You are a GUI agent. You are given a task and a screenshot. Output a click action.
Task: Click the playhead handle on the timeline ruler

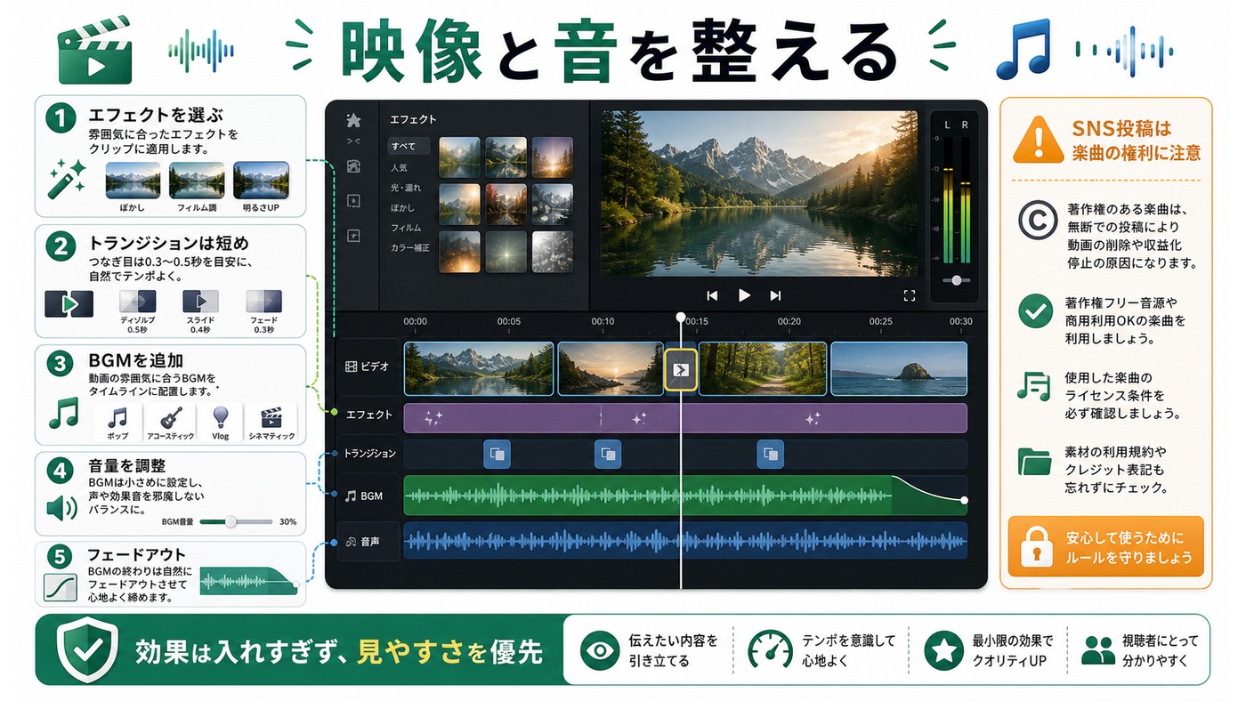point(681,317)
